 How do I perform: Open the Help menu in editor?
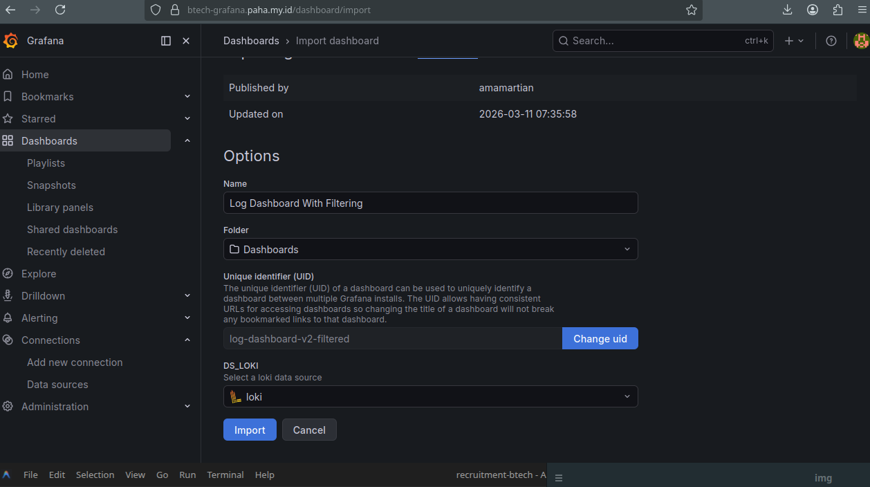(x=264, y=475)
